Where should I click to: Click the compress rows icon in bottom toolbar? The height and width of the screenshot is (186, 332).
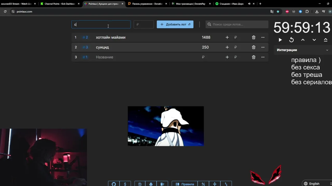point(215,184)
